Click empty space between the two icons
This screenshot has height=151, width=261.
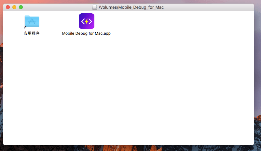tap(59, 21)
